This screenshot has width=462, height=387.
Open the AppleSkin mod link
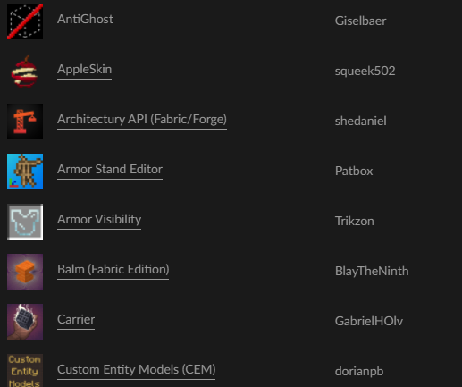click(x=85, y=70)
